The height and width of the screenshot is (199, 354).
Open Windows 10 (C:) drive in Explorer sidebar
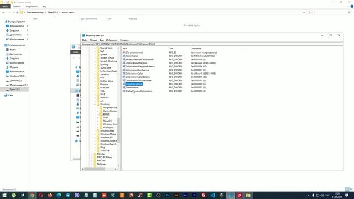pos(17,76)
